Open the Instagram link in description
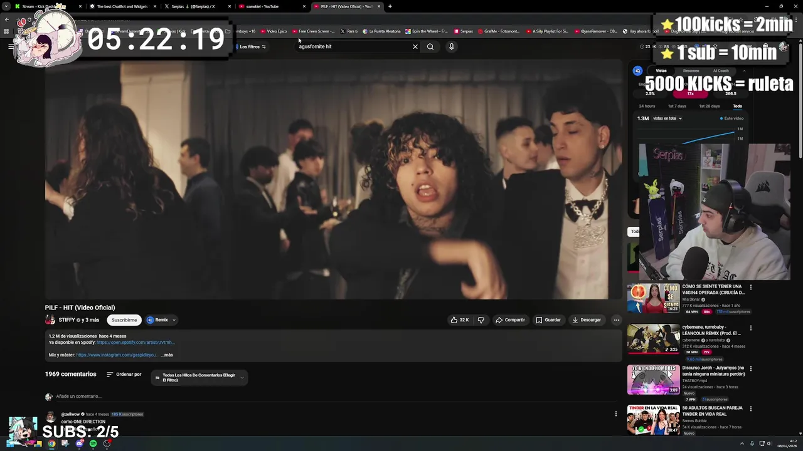Viewport: 803px width, 451px height. pyautogui.click(x=116, y=355)
